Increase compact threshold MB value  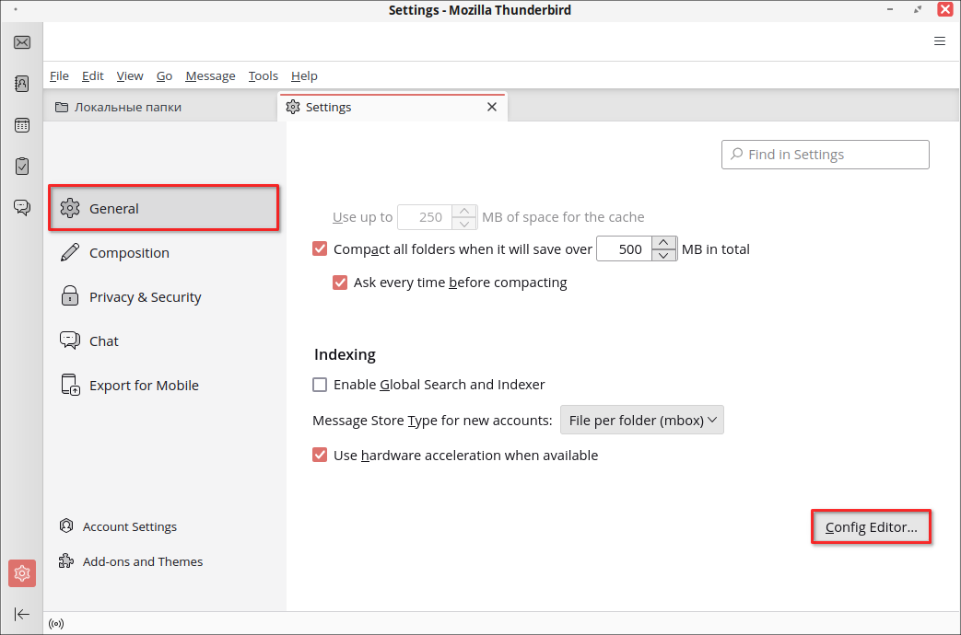(x=663, y=242)
